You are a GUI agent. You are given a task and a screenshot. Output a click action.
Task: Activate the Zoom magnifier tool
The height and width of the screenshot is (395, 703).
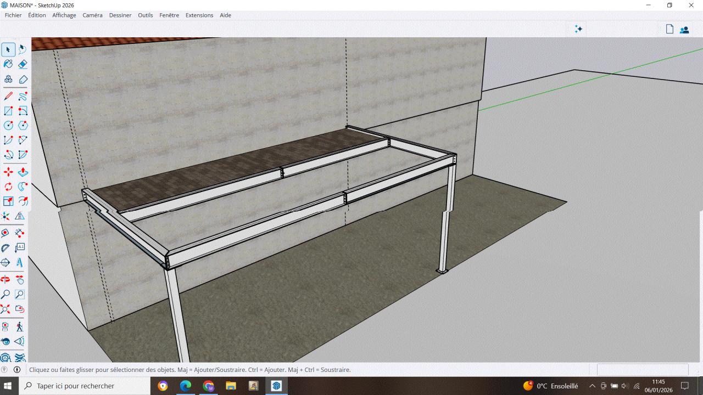click(5, 294)
